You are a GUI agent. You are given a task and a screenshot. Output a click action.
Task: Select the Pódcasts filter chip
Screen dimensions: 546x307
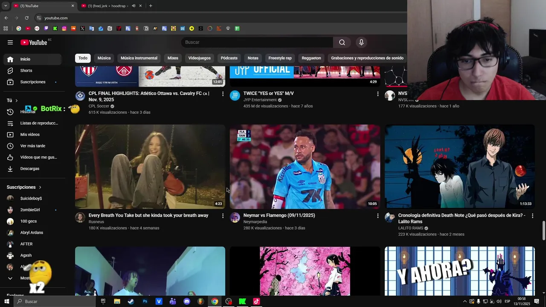229,58
